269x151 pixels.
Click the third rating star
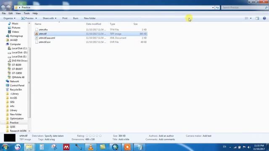[x=94, y=136]
